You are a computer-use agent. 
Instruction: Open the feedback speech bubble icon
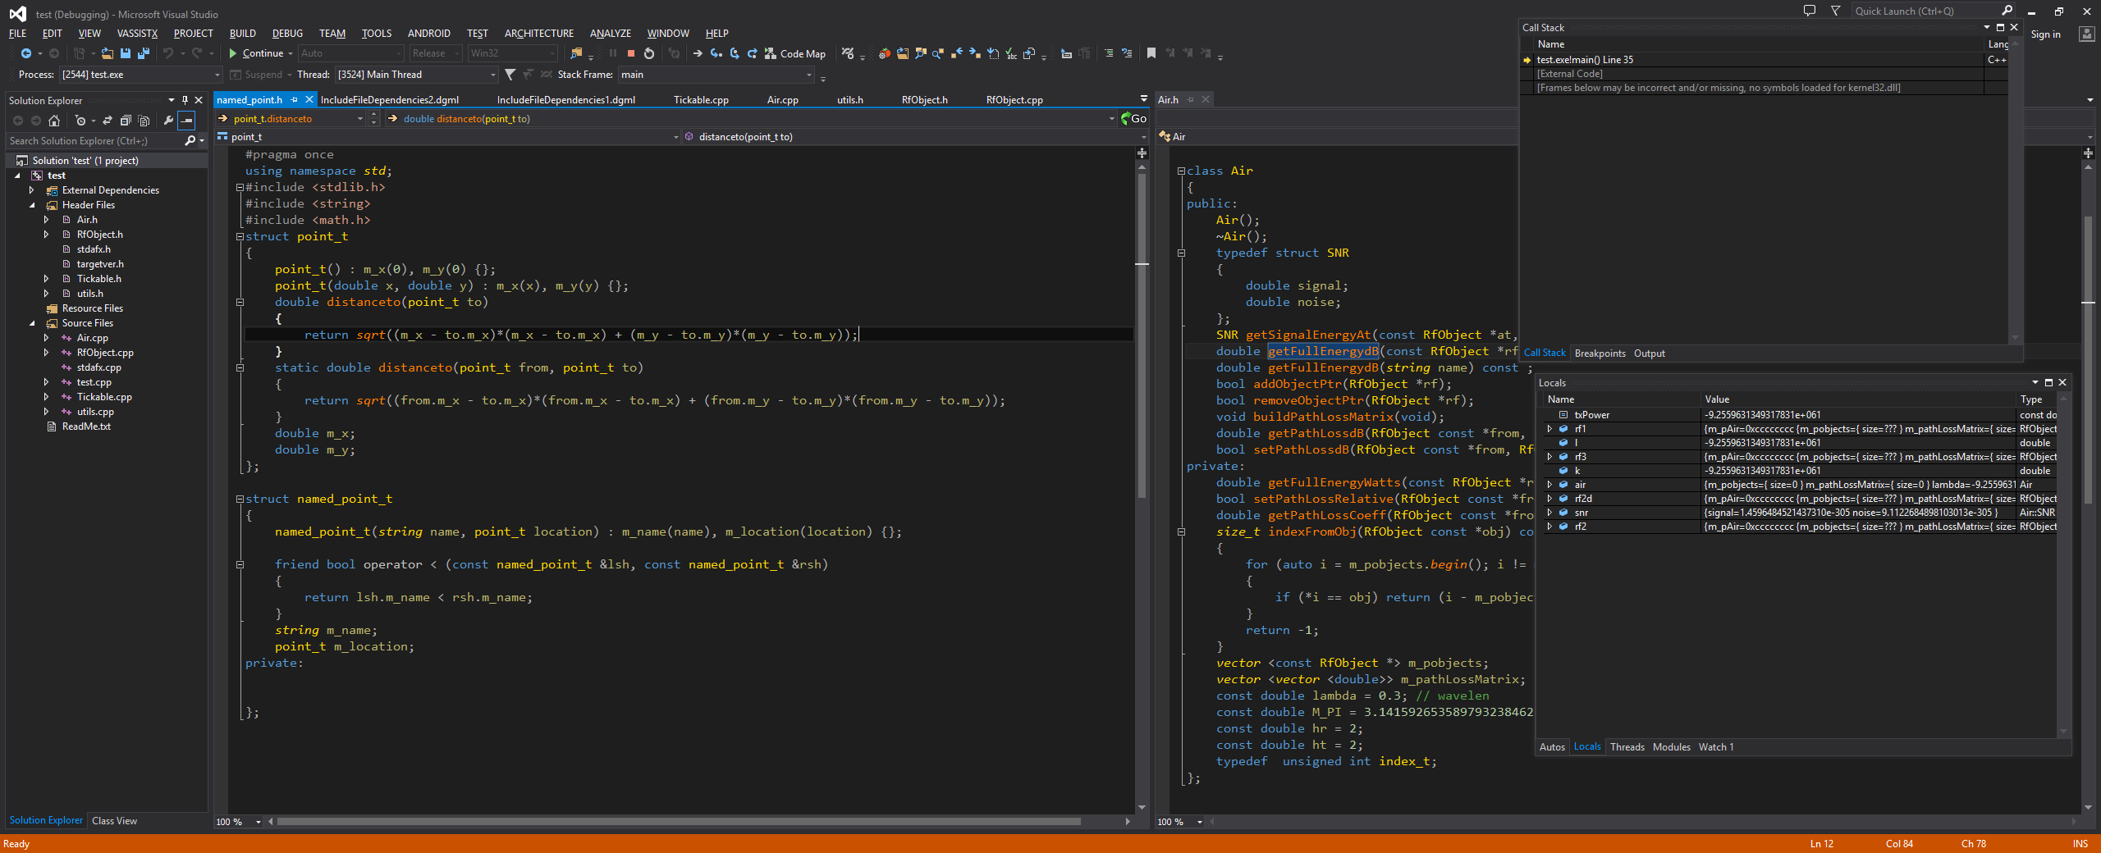point(1809,11)
